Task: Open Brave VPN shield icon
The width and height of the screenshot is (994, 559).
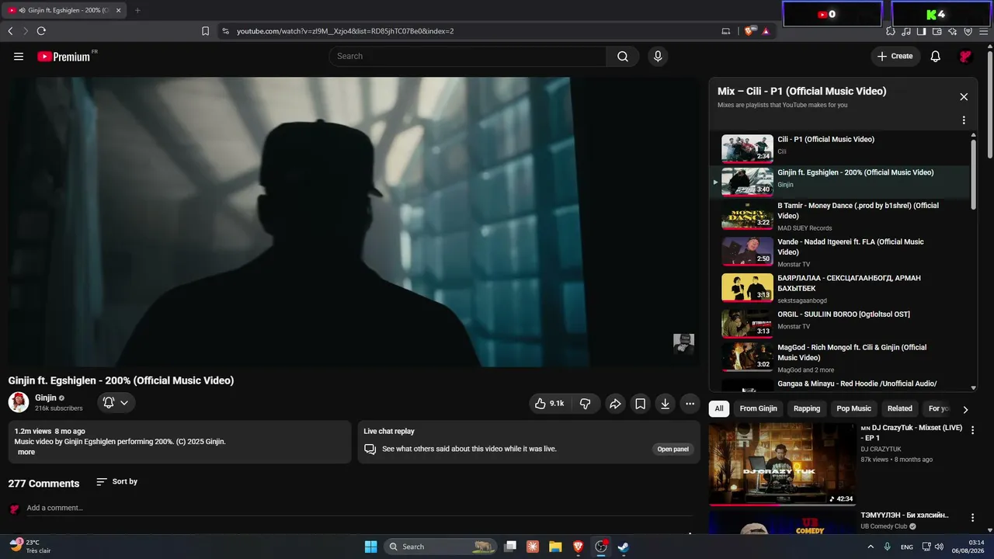Action: [968, 31]
